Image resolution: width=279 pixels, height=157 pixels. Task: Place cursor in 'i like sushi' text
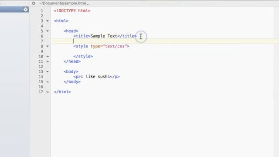95,77
